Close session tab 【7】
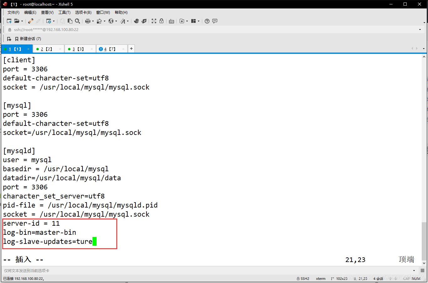The image size is (428, 283). (x=123, y=49)
